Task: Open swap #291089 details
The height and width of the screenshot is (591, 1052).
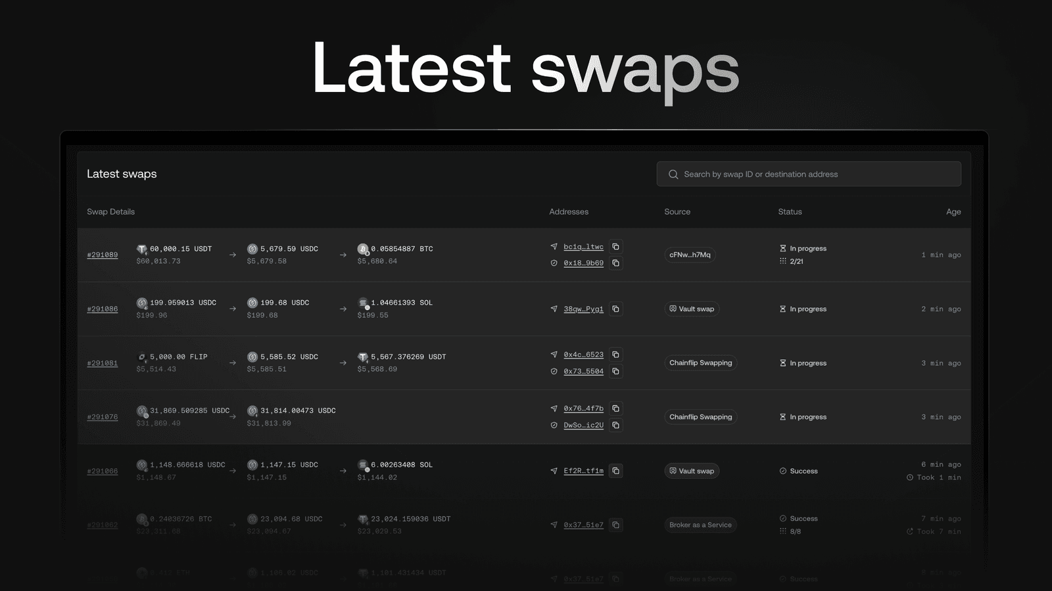Action: 103,255
